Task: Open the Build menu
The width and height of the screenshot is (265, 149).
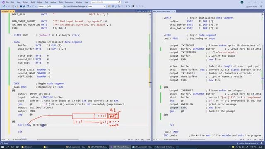Action: click(x=33, y=2)
